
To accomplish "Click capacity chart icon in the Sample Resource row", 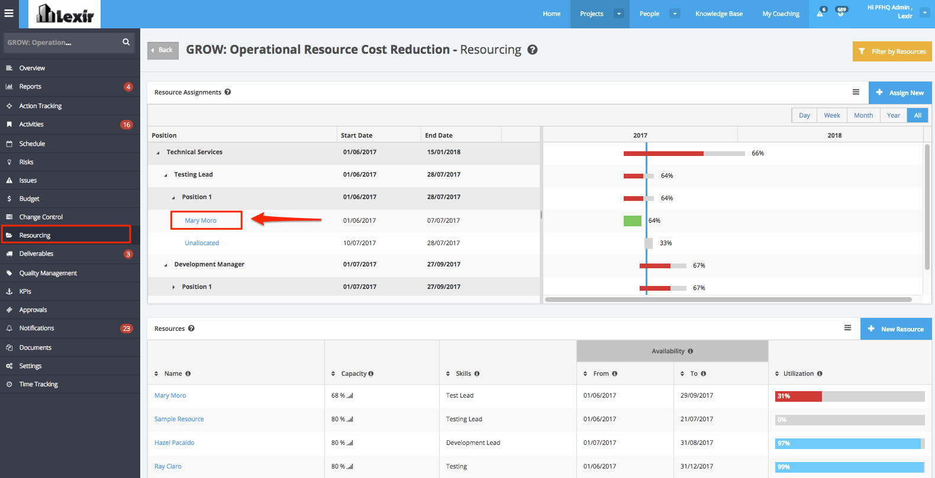I will click(350, 420).
